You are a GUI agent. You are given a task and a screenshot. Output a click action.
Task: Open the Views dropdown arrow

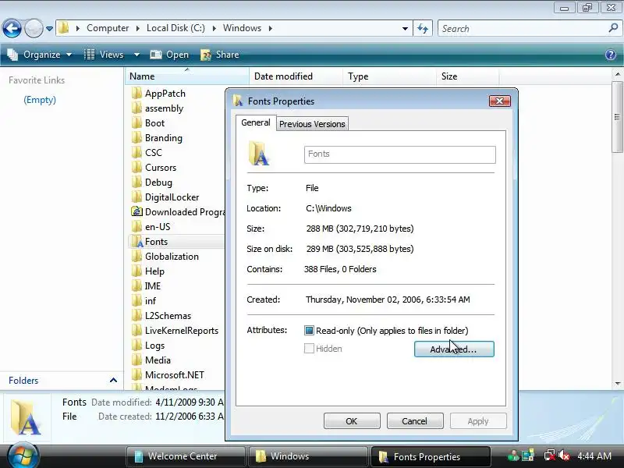136,55
